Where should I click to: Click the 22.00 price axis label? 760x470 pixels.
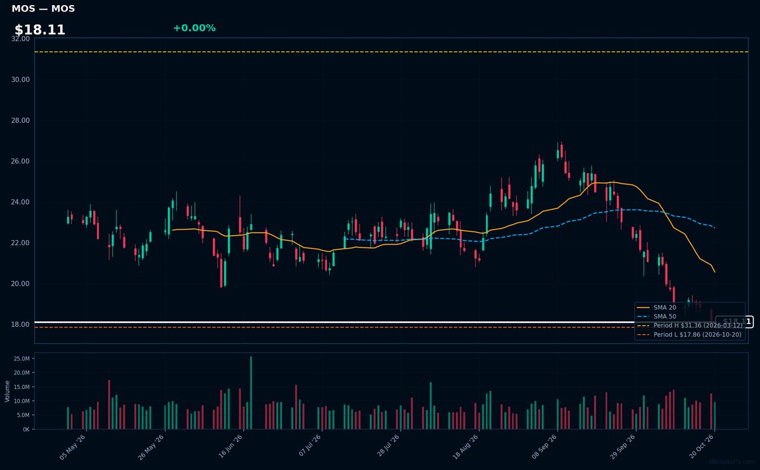point(21,243)
